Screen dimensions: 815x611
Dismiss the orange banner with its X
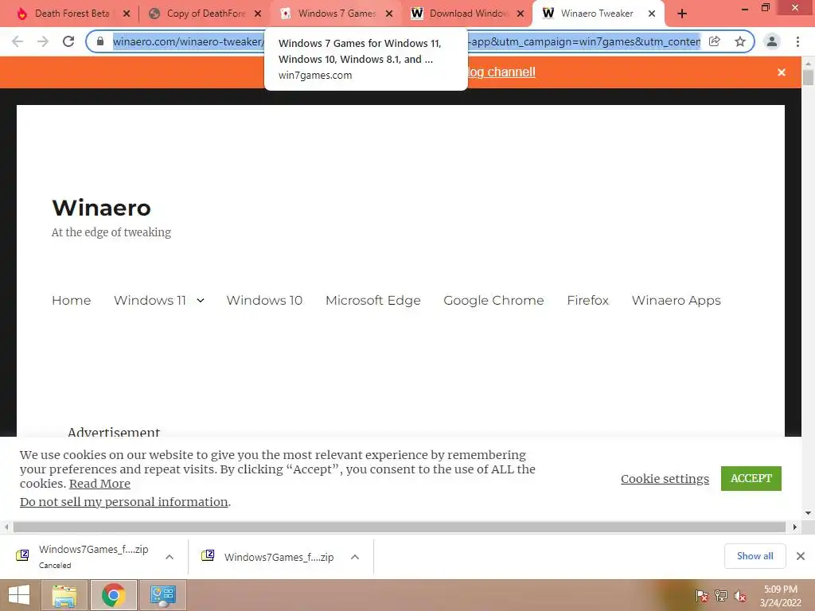(782, 72)
